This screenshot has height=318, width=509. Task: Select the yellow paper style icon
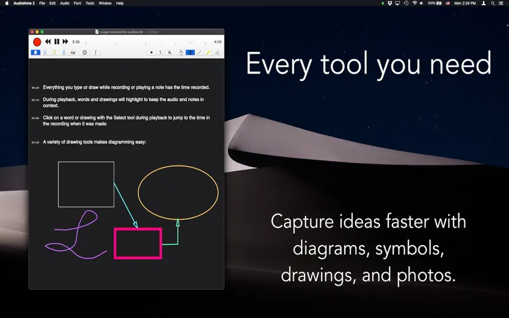pyautogui.click(x=55, y=52)
